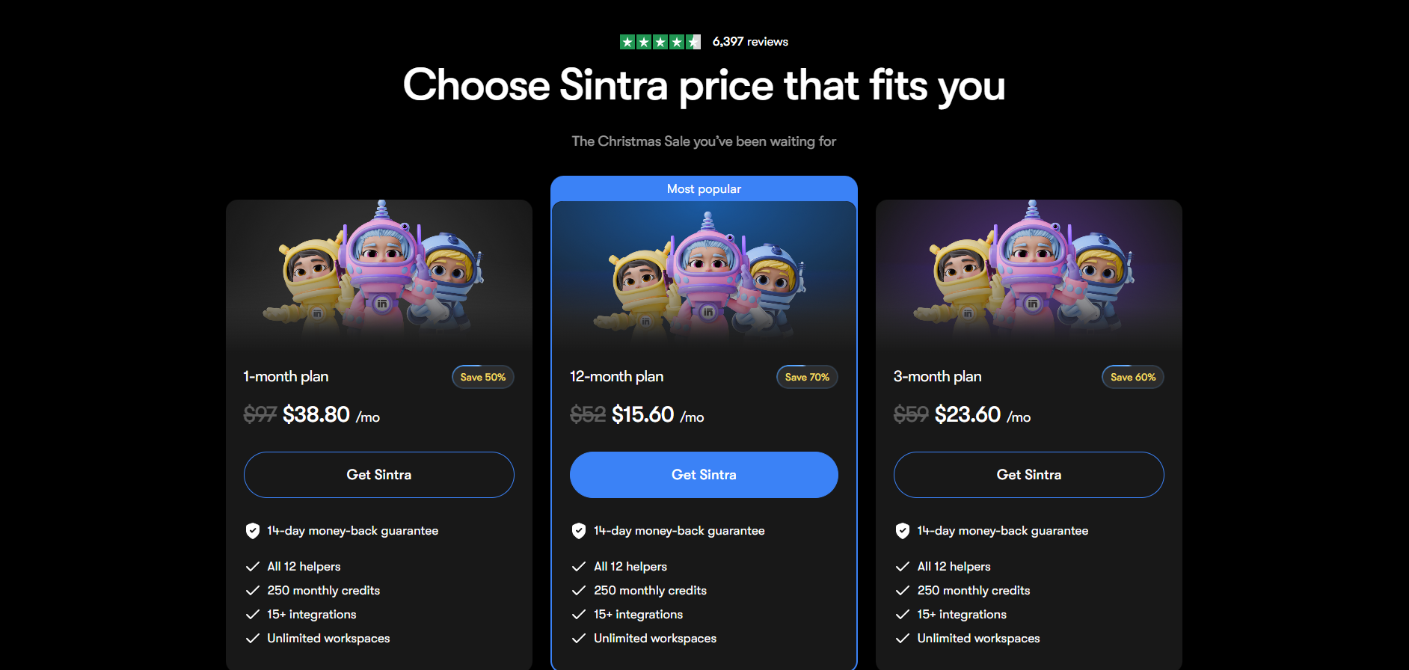Open the 6,397 reviews link
Screen dimensions: 1409x670
[750, 42]
